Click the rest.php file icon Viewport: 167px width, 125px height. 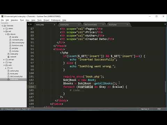[10, 51]
